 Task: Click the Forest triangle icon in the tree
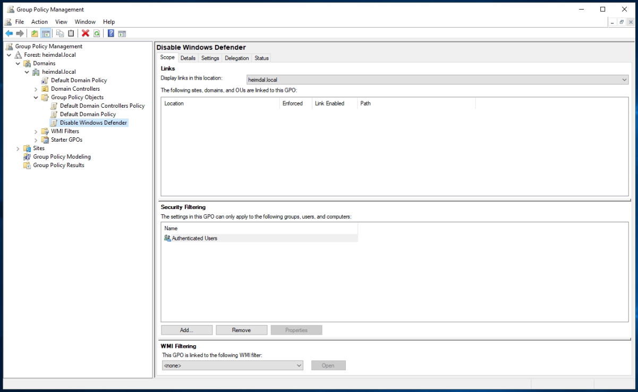click(19, 55)
